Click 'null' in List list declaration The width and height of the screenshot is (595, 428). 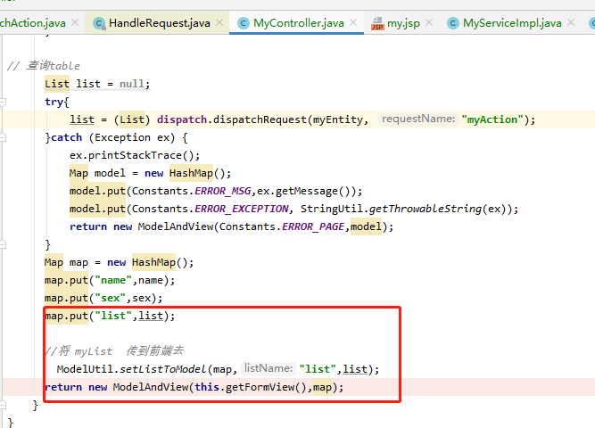pos(132,84)
